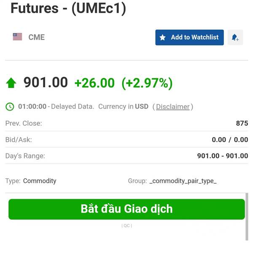Click the +26.00 change value
253x253 pixels.
tap(94, 83)
